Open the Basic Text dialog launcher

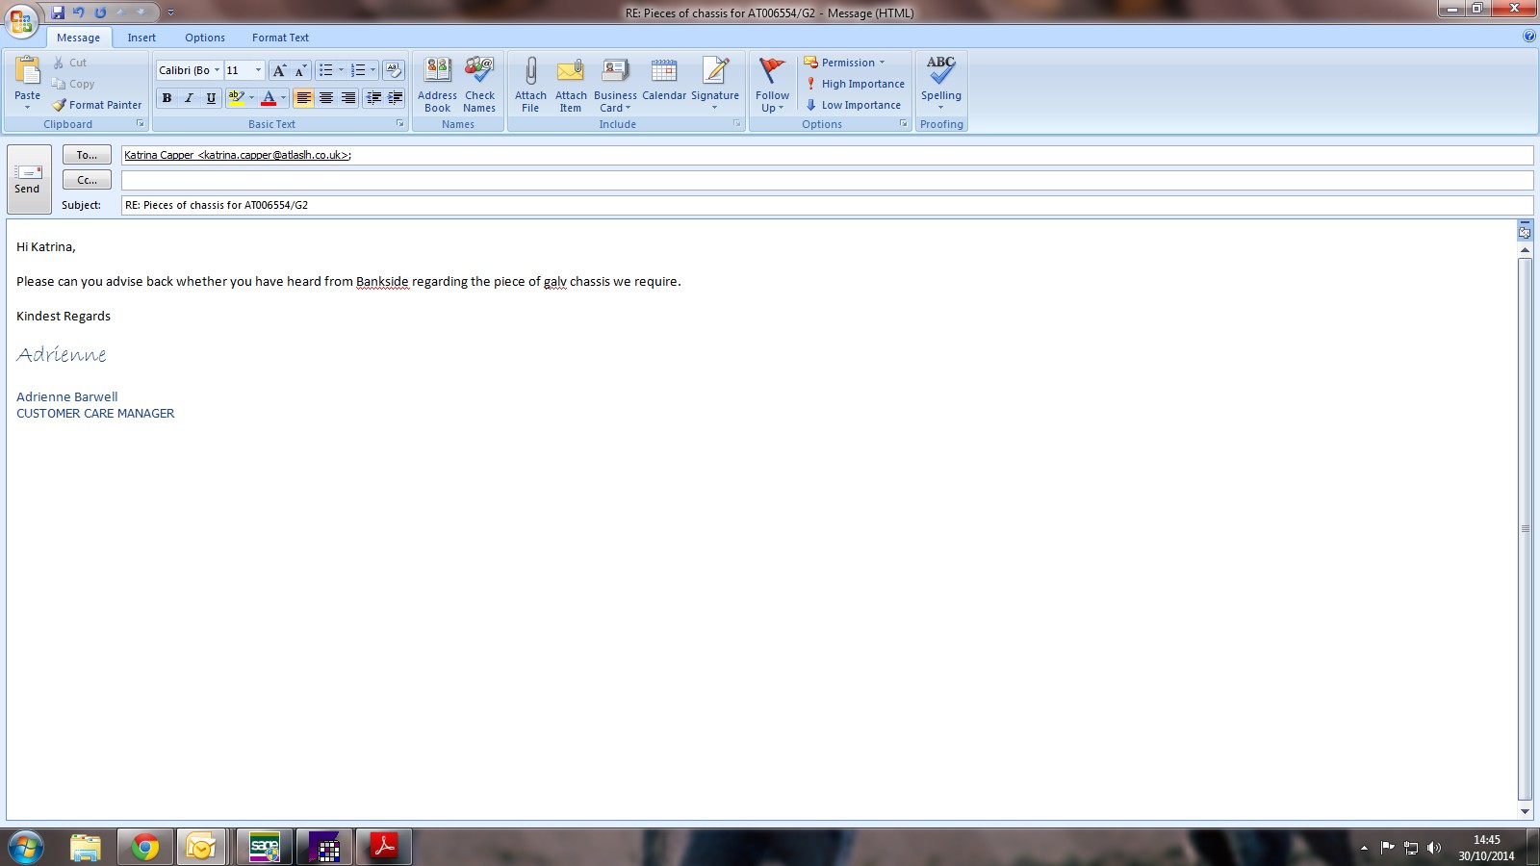(400, 124)
